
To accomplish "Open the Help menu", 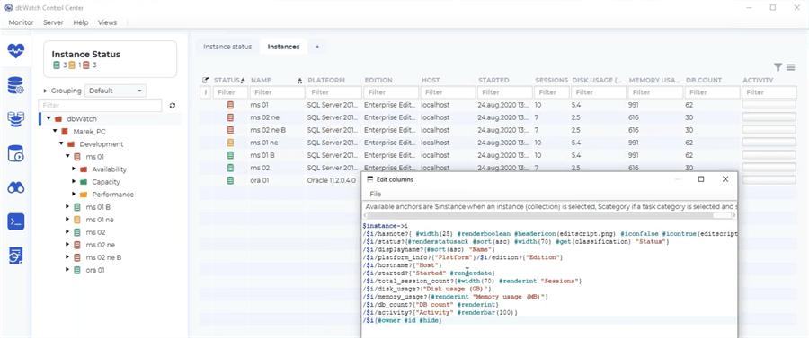I will [81, 22].
